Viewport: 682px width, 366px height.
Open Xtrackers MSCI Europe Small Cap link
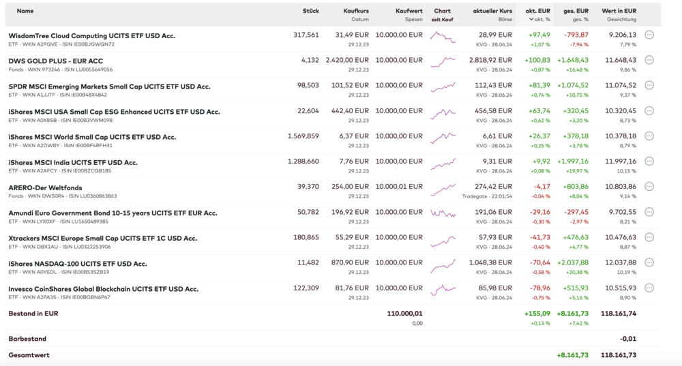click(x=102, y=239)
